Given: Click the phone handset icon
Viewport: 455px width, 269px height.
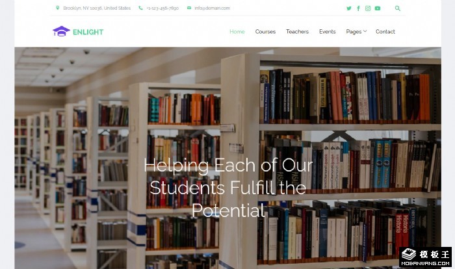Looking at the screenshot, I should point(141,8).
